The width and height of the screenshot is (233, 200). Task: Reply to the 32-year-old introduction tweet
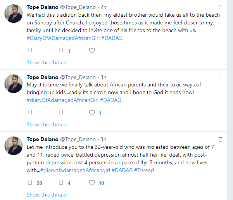[30, 183]
